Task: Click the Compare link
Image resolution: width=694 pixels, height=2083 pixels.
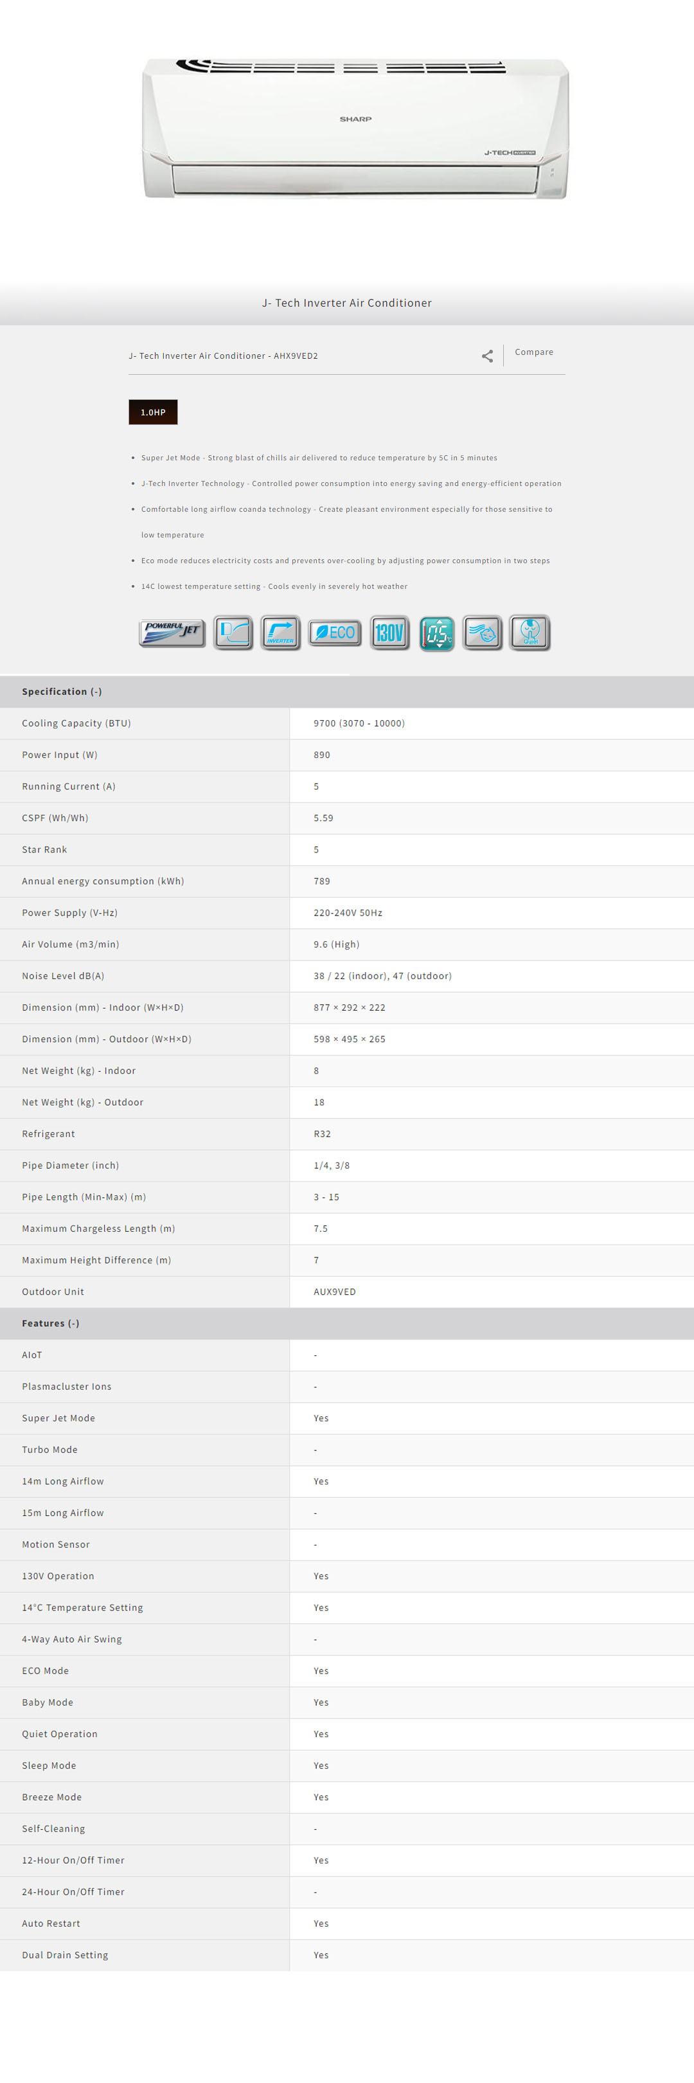Action: 534,352
